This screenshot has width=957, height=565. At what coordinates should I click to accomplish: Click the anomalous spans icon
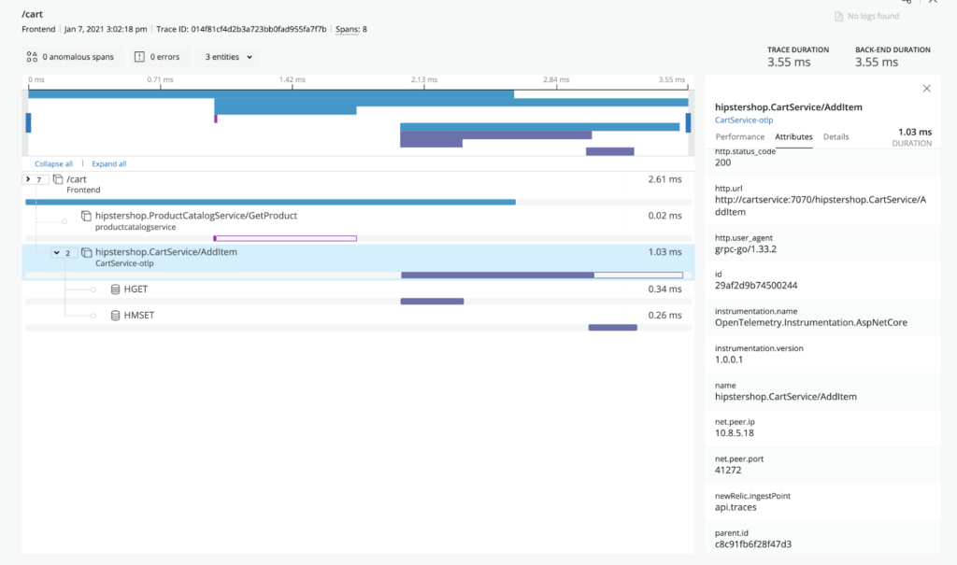[x=32, y=57]
